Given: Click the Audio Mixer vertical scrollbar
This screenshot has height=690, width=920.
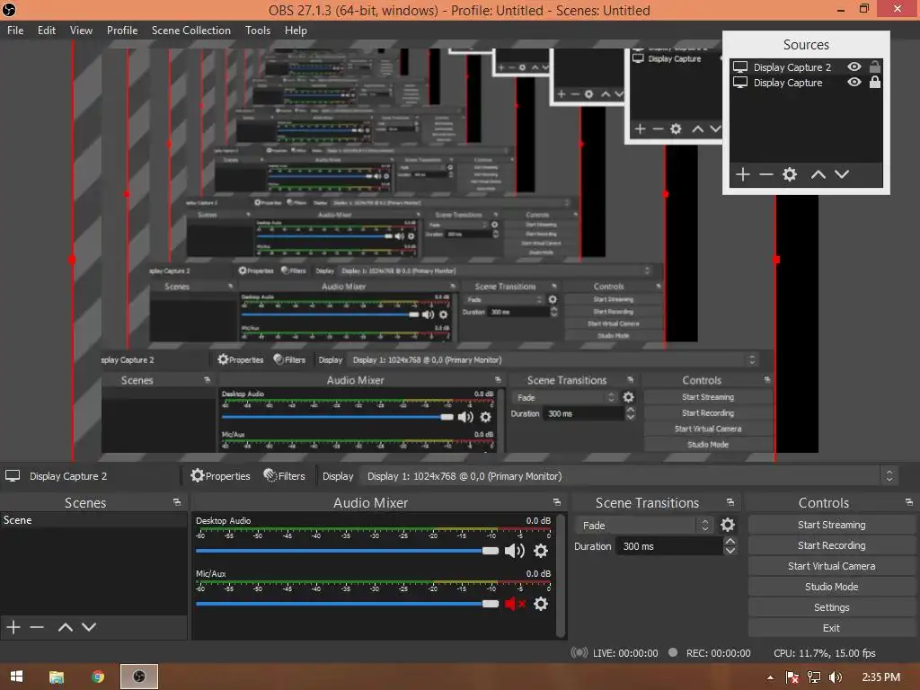Looking at the screenshot, I should 561,576.
